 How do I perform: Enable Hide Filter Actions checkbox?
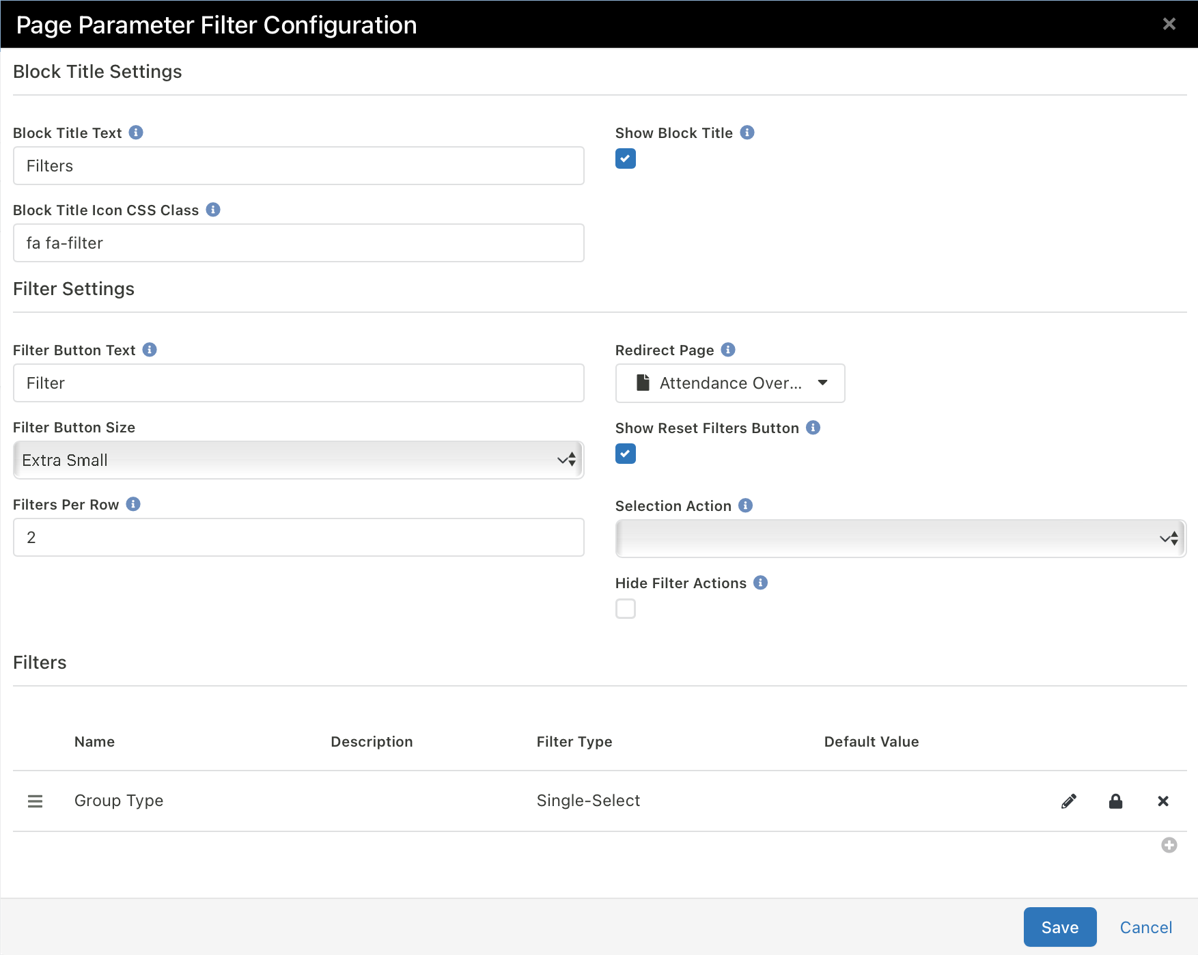(x=626, y=609)
